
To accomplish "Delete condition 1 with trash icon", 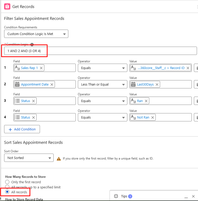I will tap(196, 68).
